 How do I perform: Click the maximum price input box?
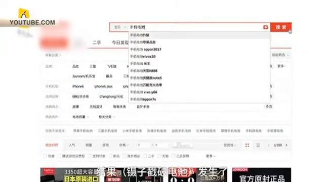(x=162, y=145)
